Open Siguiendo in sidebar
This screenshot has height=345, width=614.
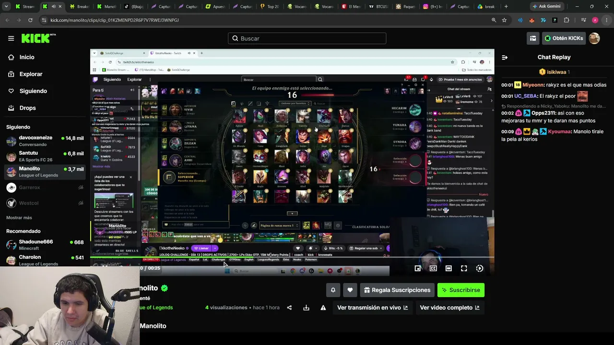(33, 91)
